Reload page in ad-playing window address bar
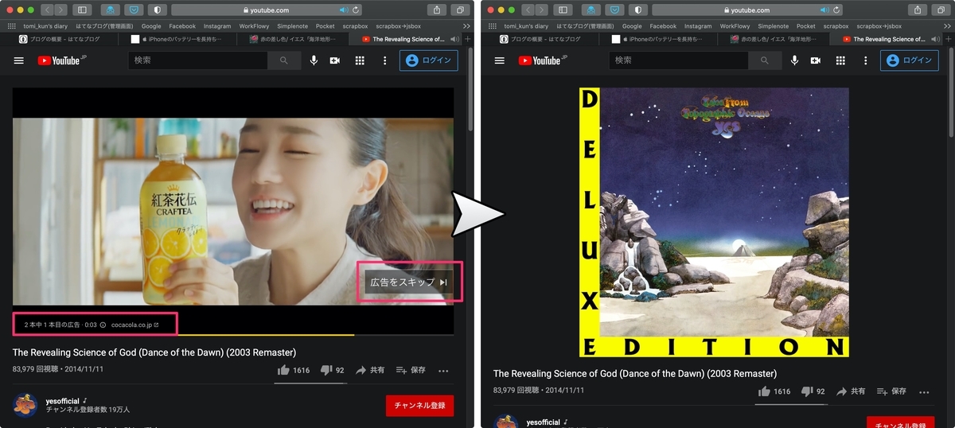Viewport: 955px width, 428px height. click(x=357, y=10)
